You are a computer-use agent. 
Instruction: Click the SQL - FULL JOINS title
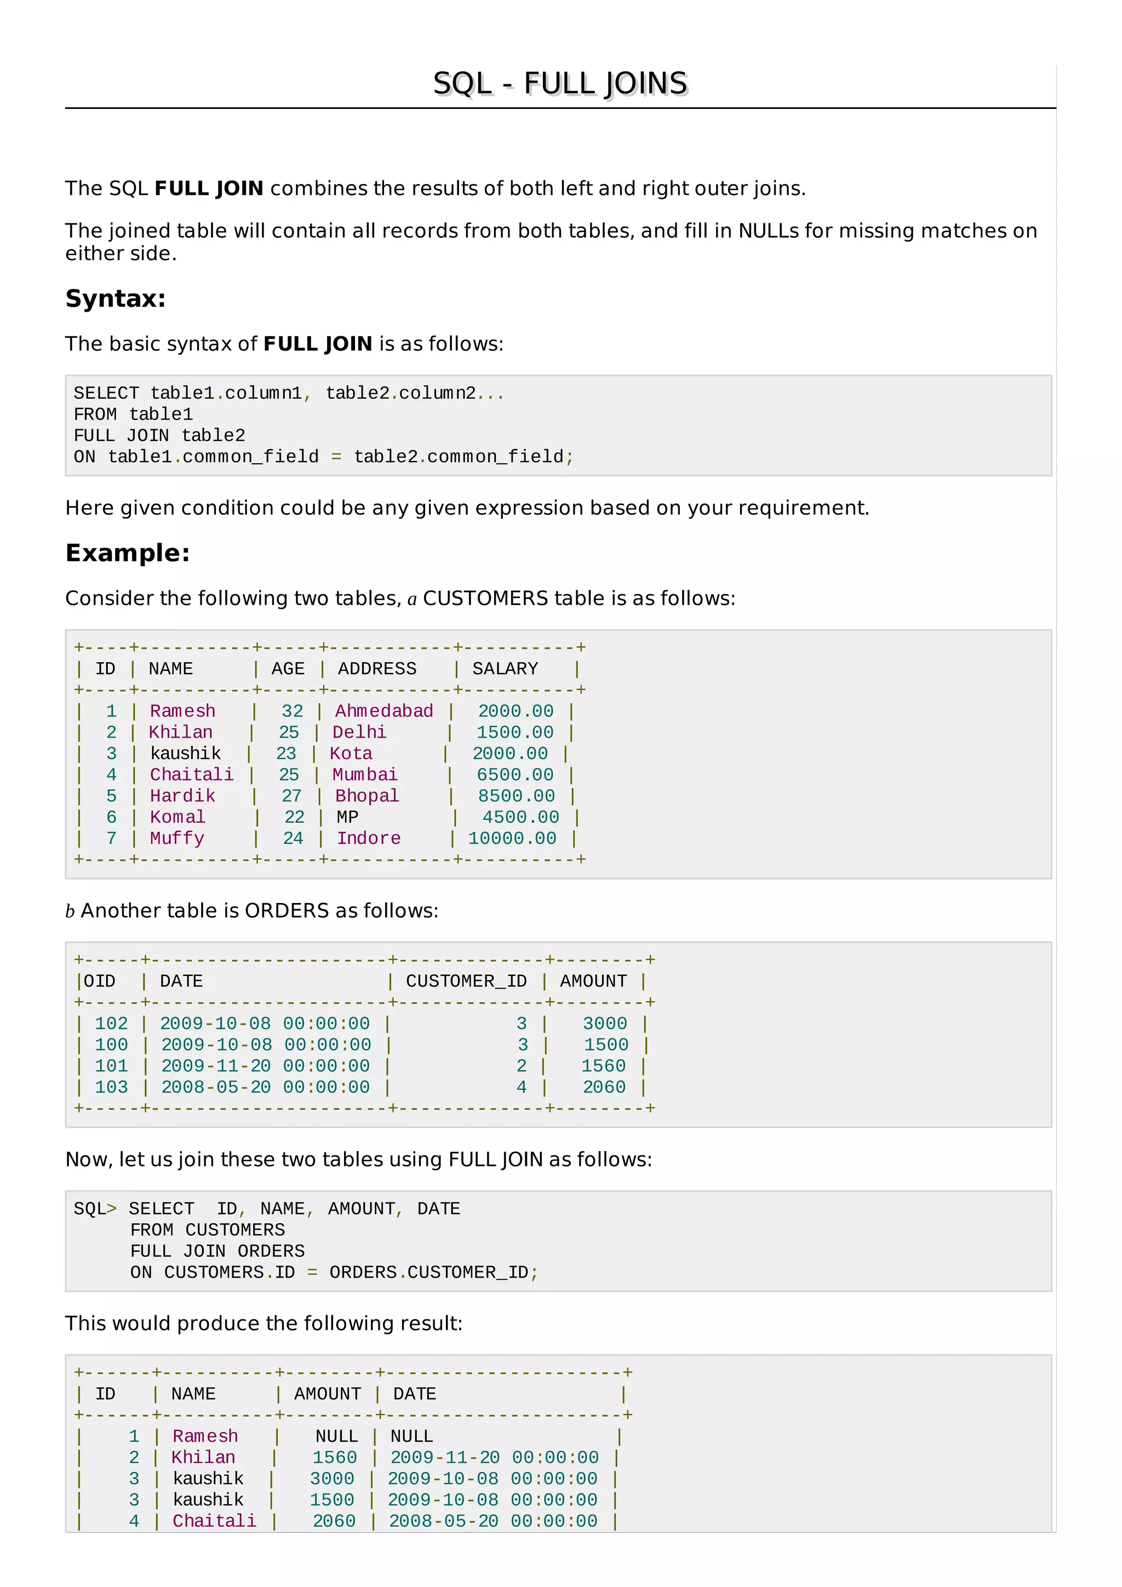[x=560, y=84]
